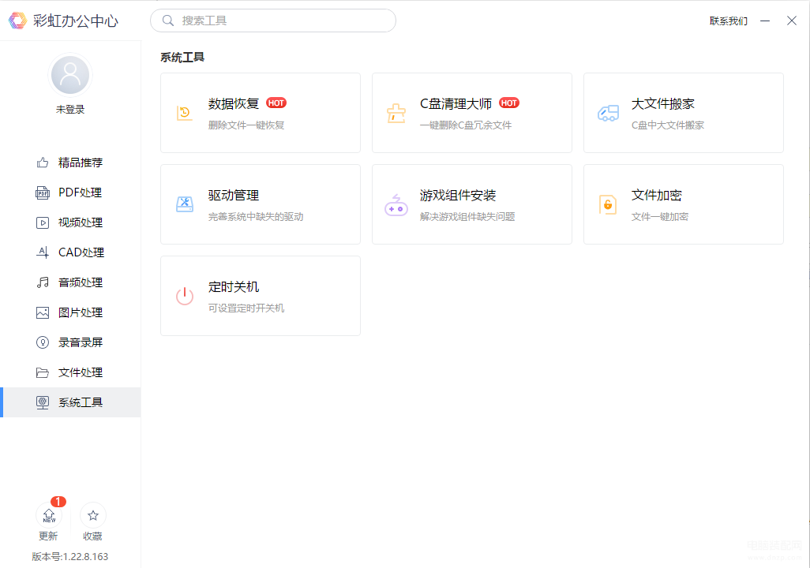Click the thumbs-up icon beside 精品推荐
Screen dimensions: 810x568
click(x=43, y=163)
